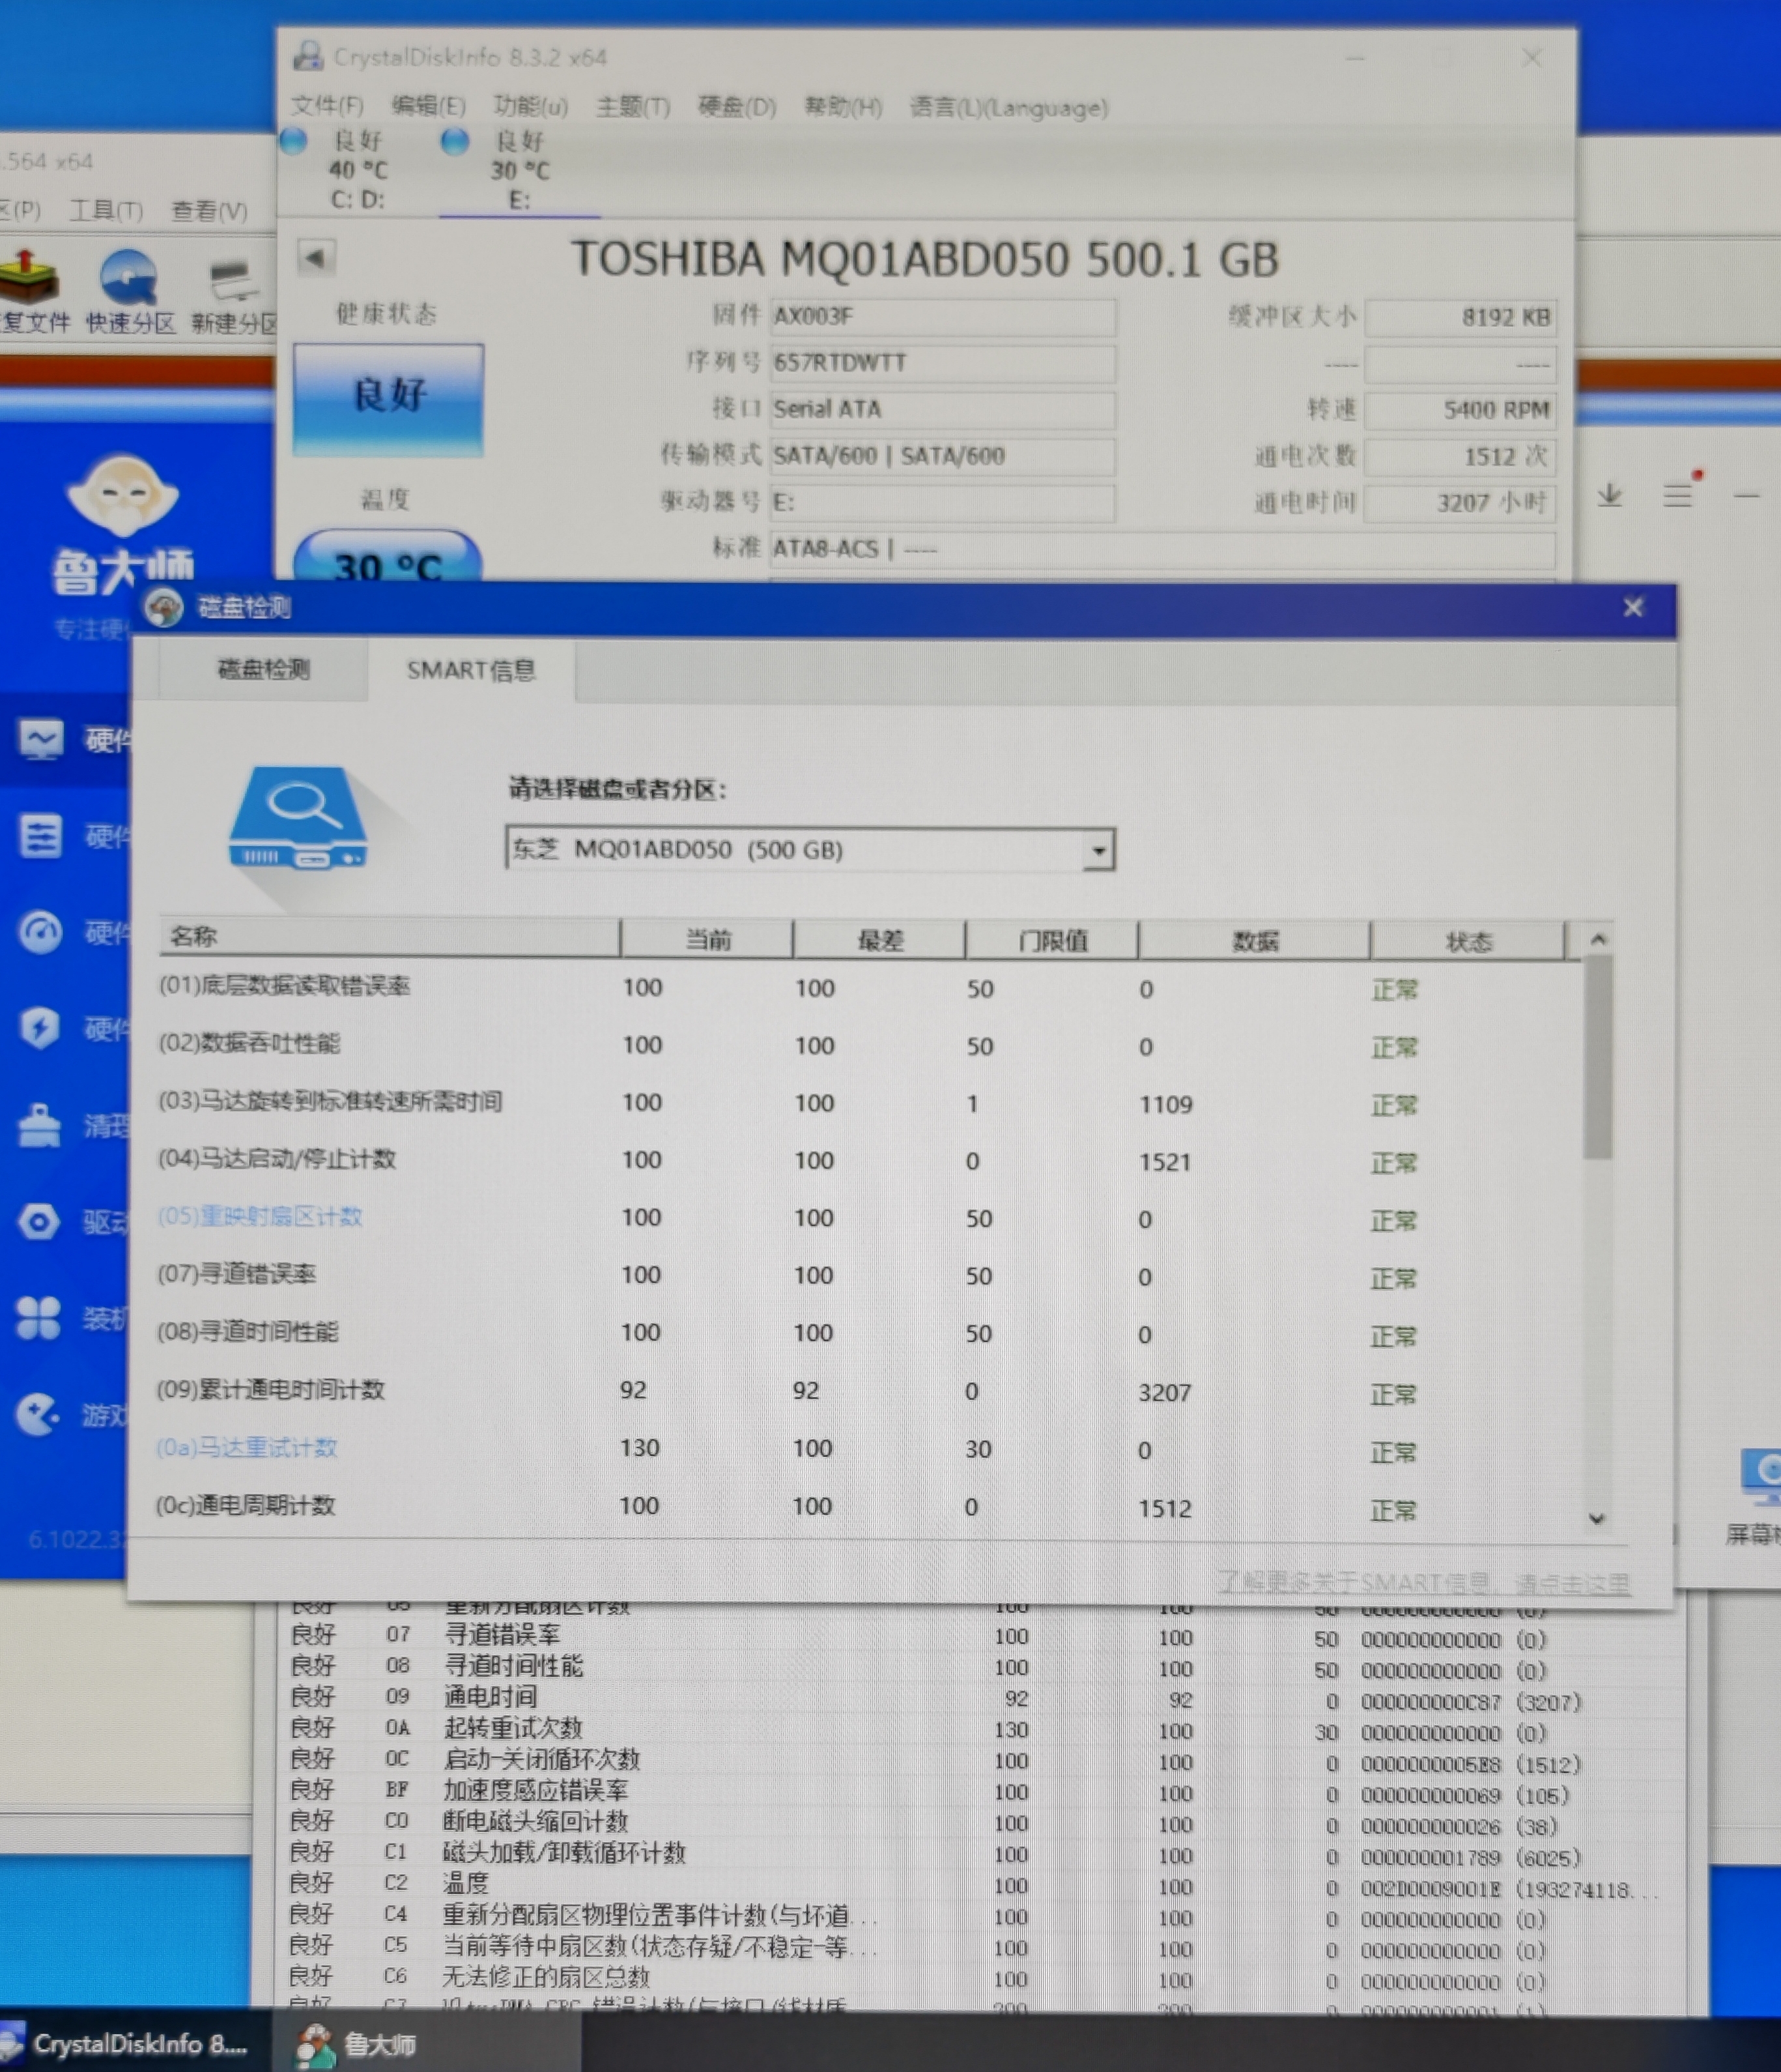Screen dimensions: 1781x2072
Task: Click the 名称 column header
Action: click(390, 938)
